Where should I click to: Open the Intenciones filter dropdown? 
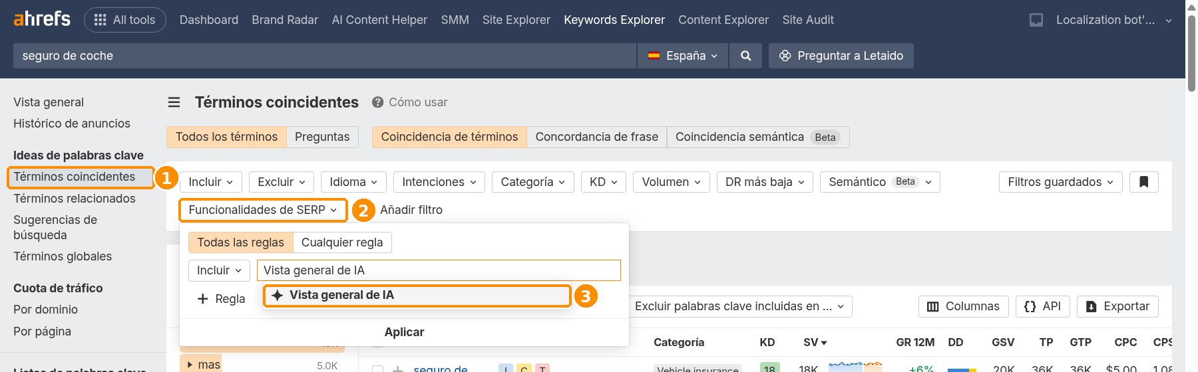point(439,182)
